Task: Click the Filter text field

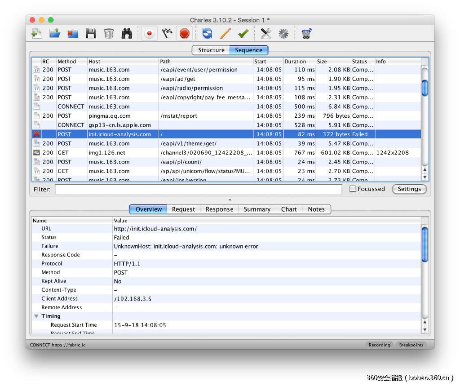Action: coord(198,190)
